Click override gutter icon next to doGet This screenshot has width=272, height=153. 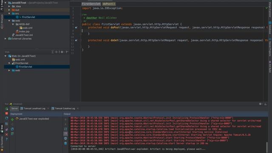pyautogui.click(x=76, y=40)
